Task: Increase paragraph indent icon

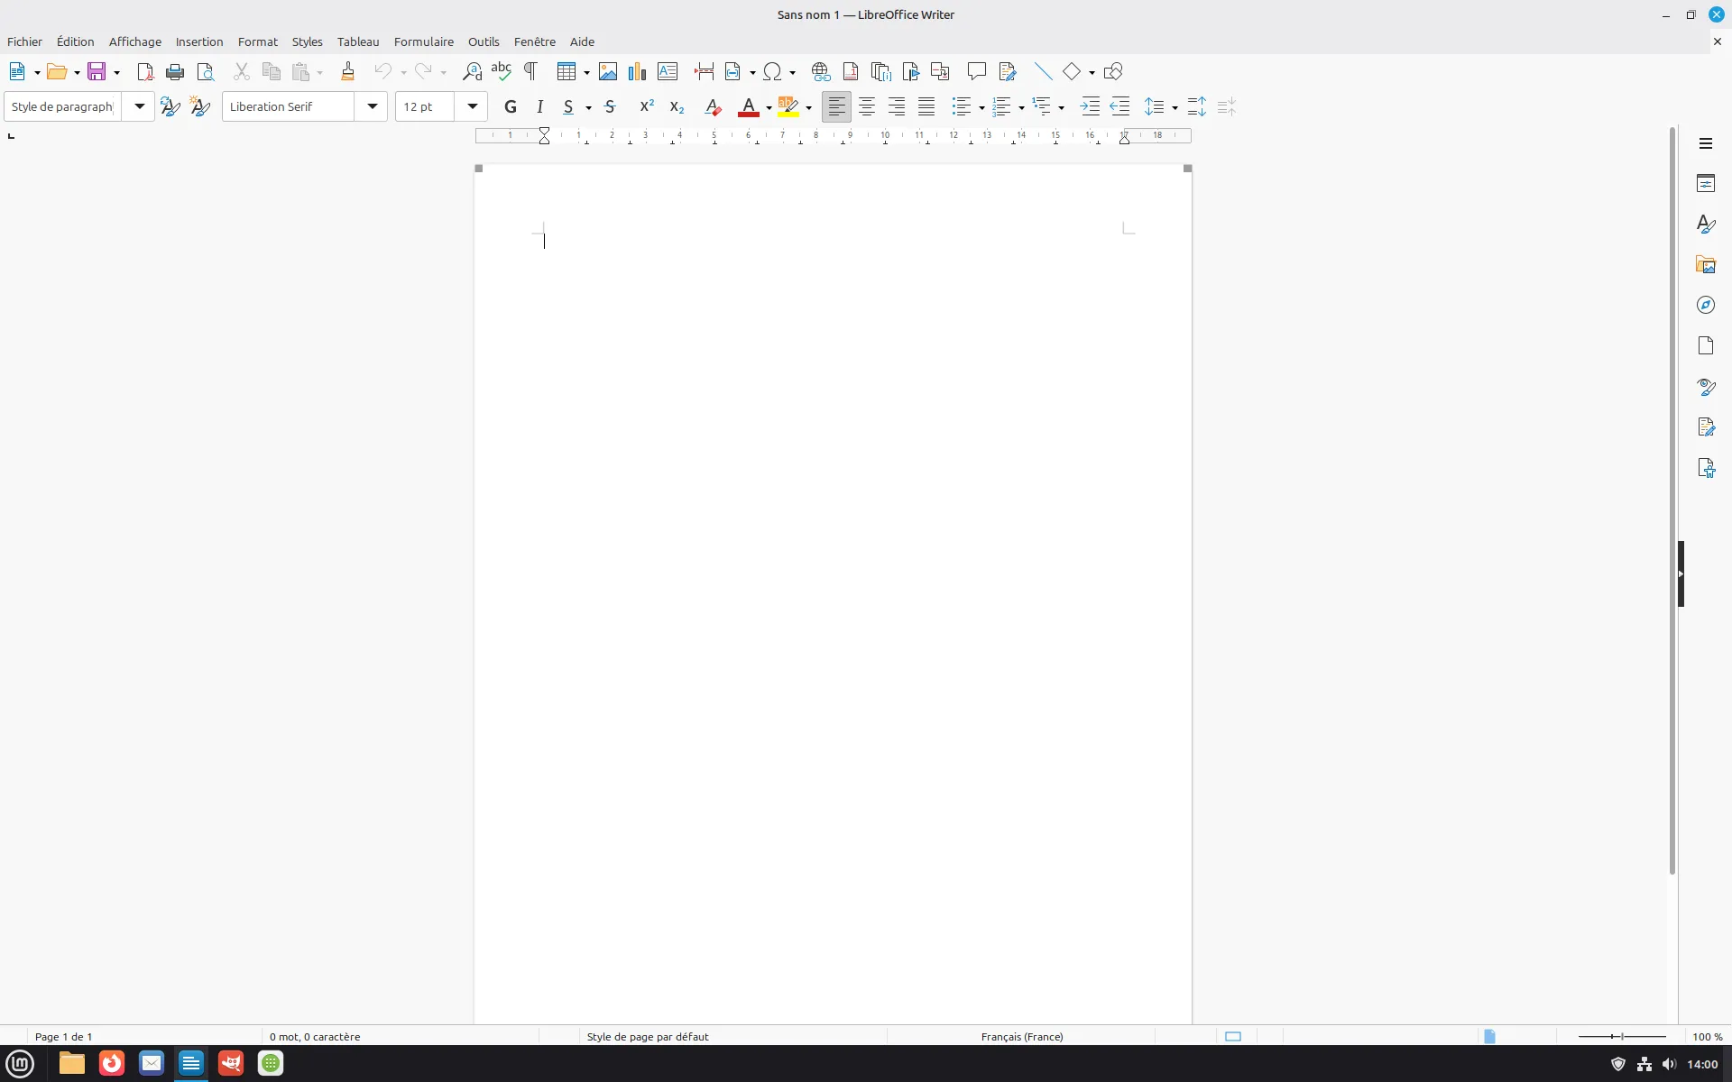Action: tap(1090, 106)
